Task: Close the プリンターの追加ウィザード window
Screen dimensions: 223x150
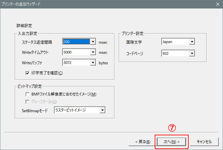Action: tap(217, 4)
